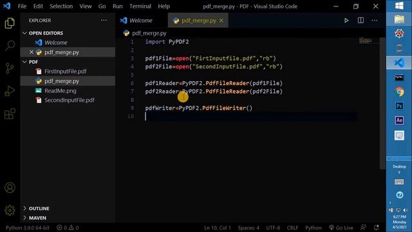Open Welcome in Open Editors list
Image resolution: width=412 pixels, height=232 pixels.
(68, 43)
